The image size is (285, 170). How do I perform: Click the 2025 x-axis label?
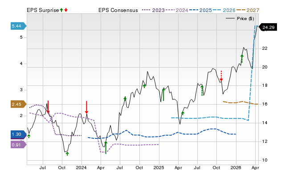(x=159, y=167)
